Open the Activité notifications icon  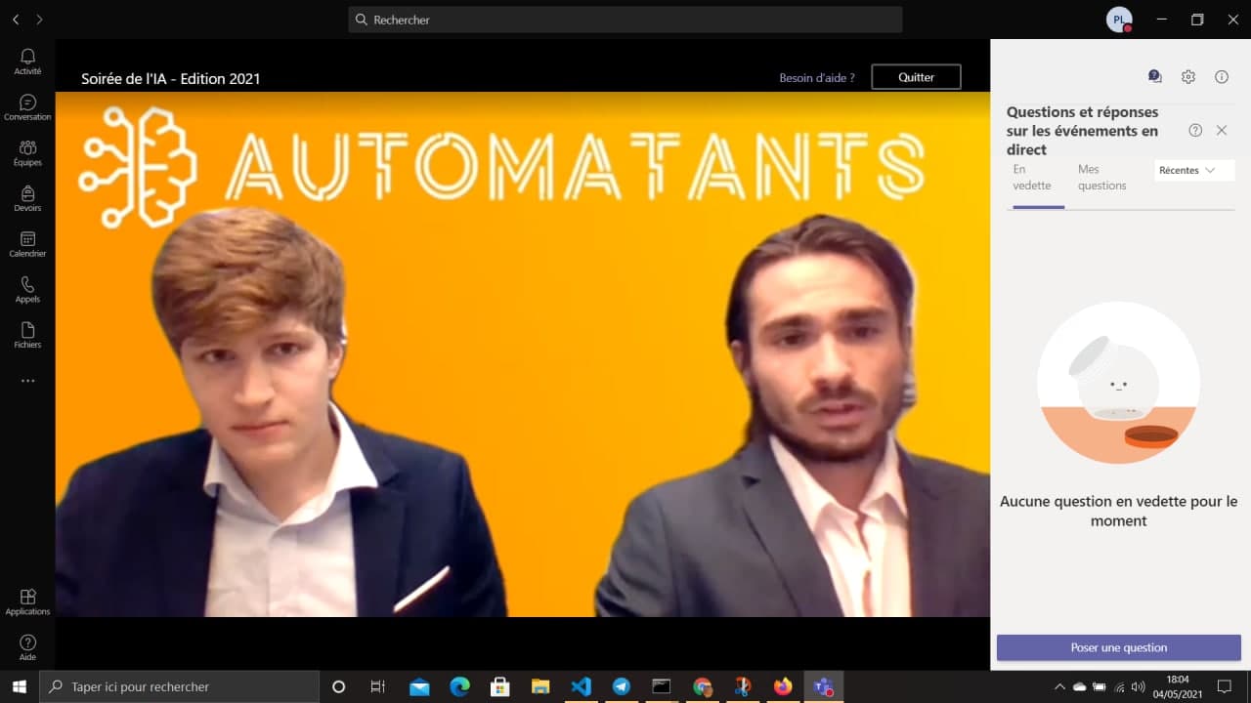pyautogui.click(x=27, y=62)
